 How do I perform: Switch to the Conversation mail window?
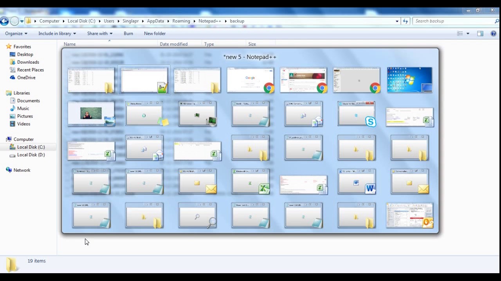coord(409,181)
